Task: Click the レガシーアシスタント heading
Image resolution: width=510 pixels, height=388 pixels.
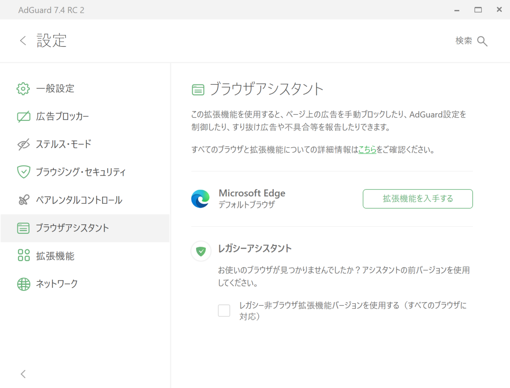Action: [255, 248]
